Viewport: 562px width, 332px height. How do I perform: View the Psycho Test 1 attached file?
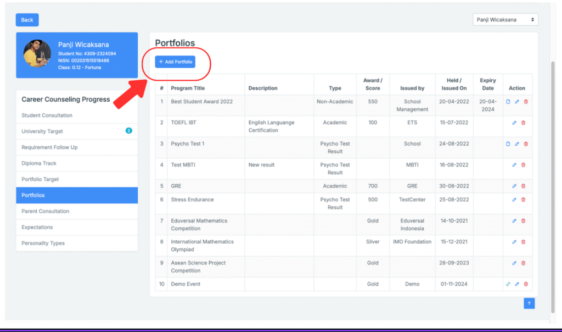coord(508,144)
